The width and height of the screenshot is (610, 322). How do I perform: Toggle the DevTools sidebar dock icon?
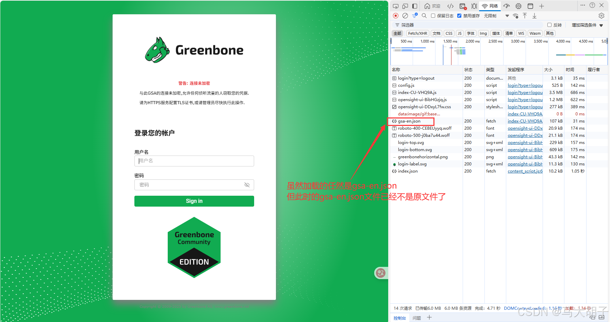click(415, 6)
